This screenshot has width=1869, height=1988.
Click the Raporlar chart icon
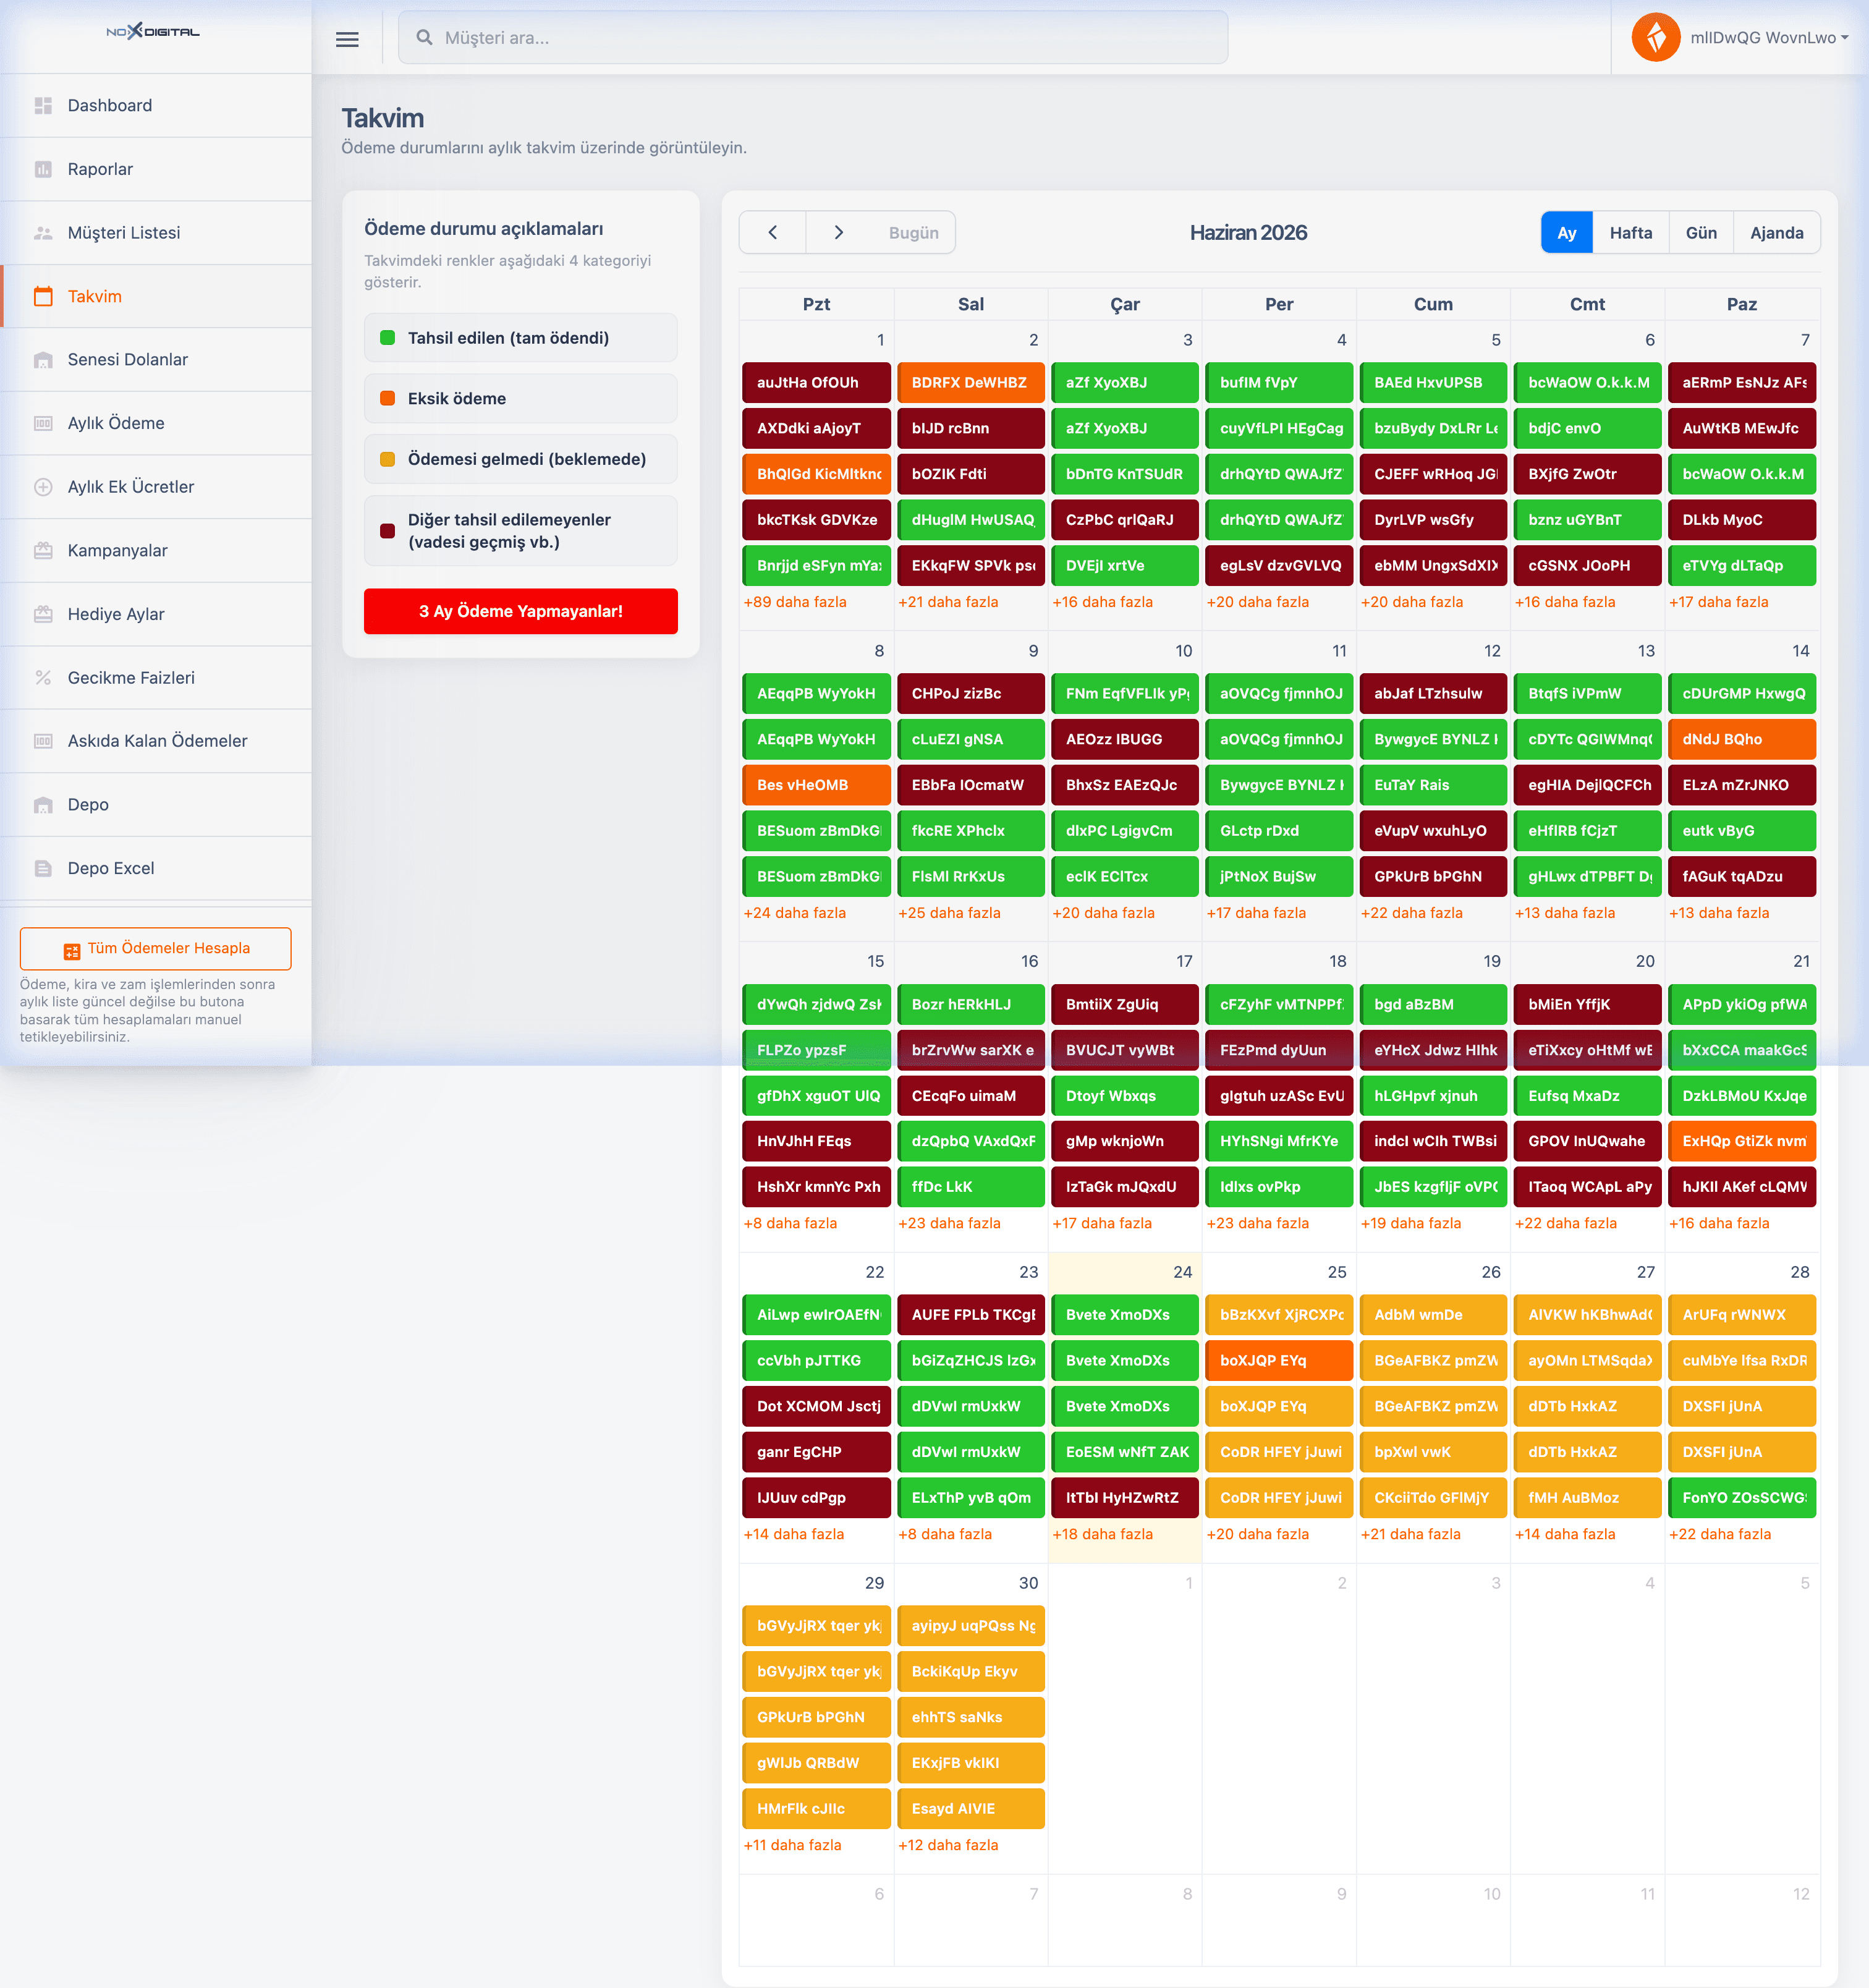pos(43,169)
